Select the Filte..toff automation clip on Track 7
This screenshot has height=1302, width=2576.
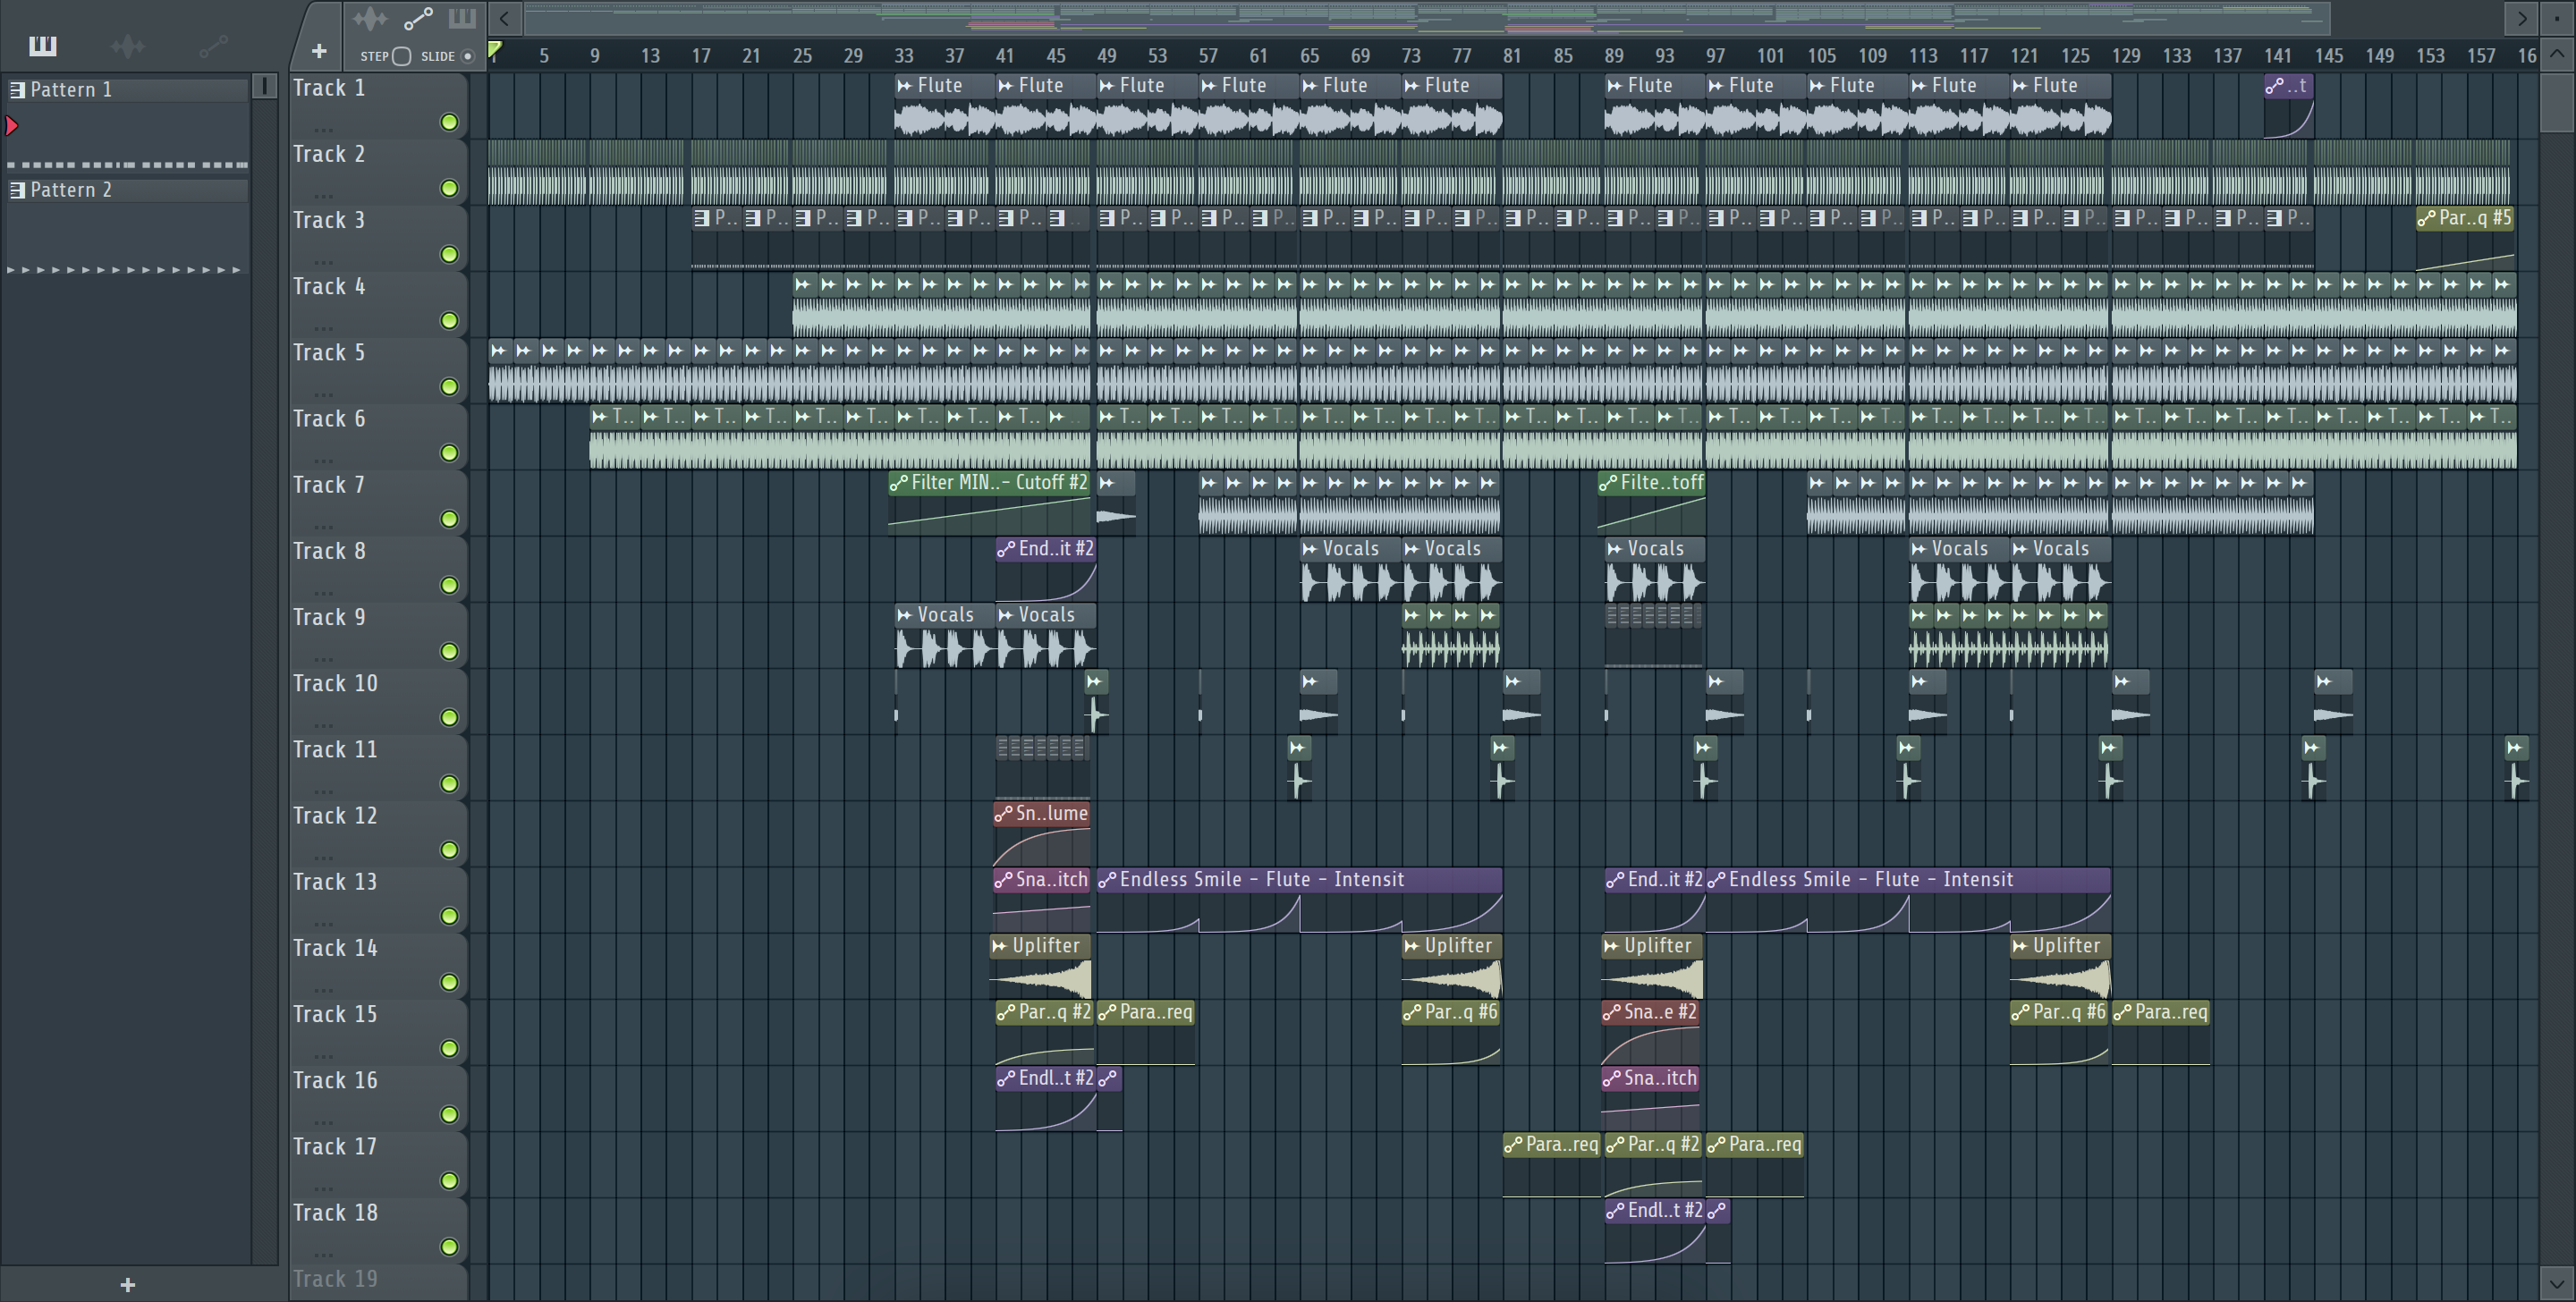pyautogui.click(x=1651, y=502)
